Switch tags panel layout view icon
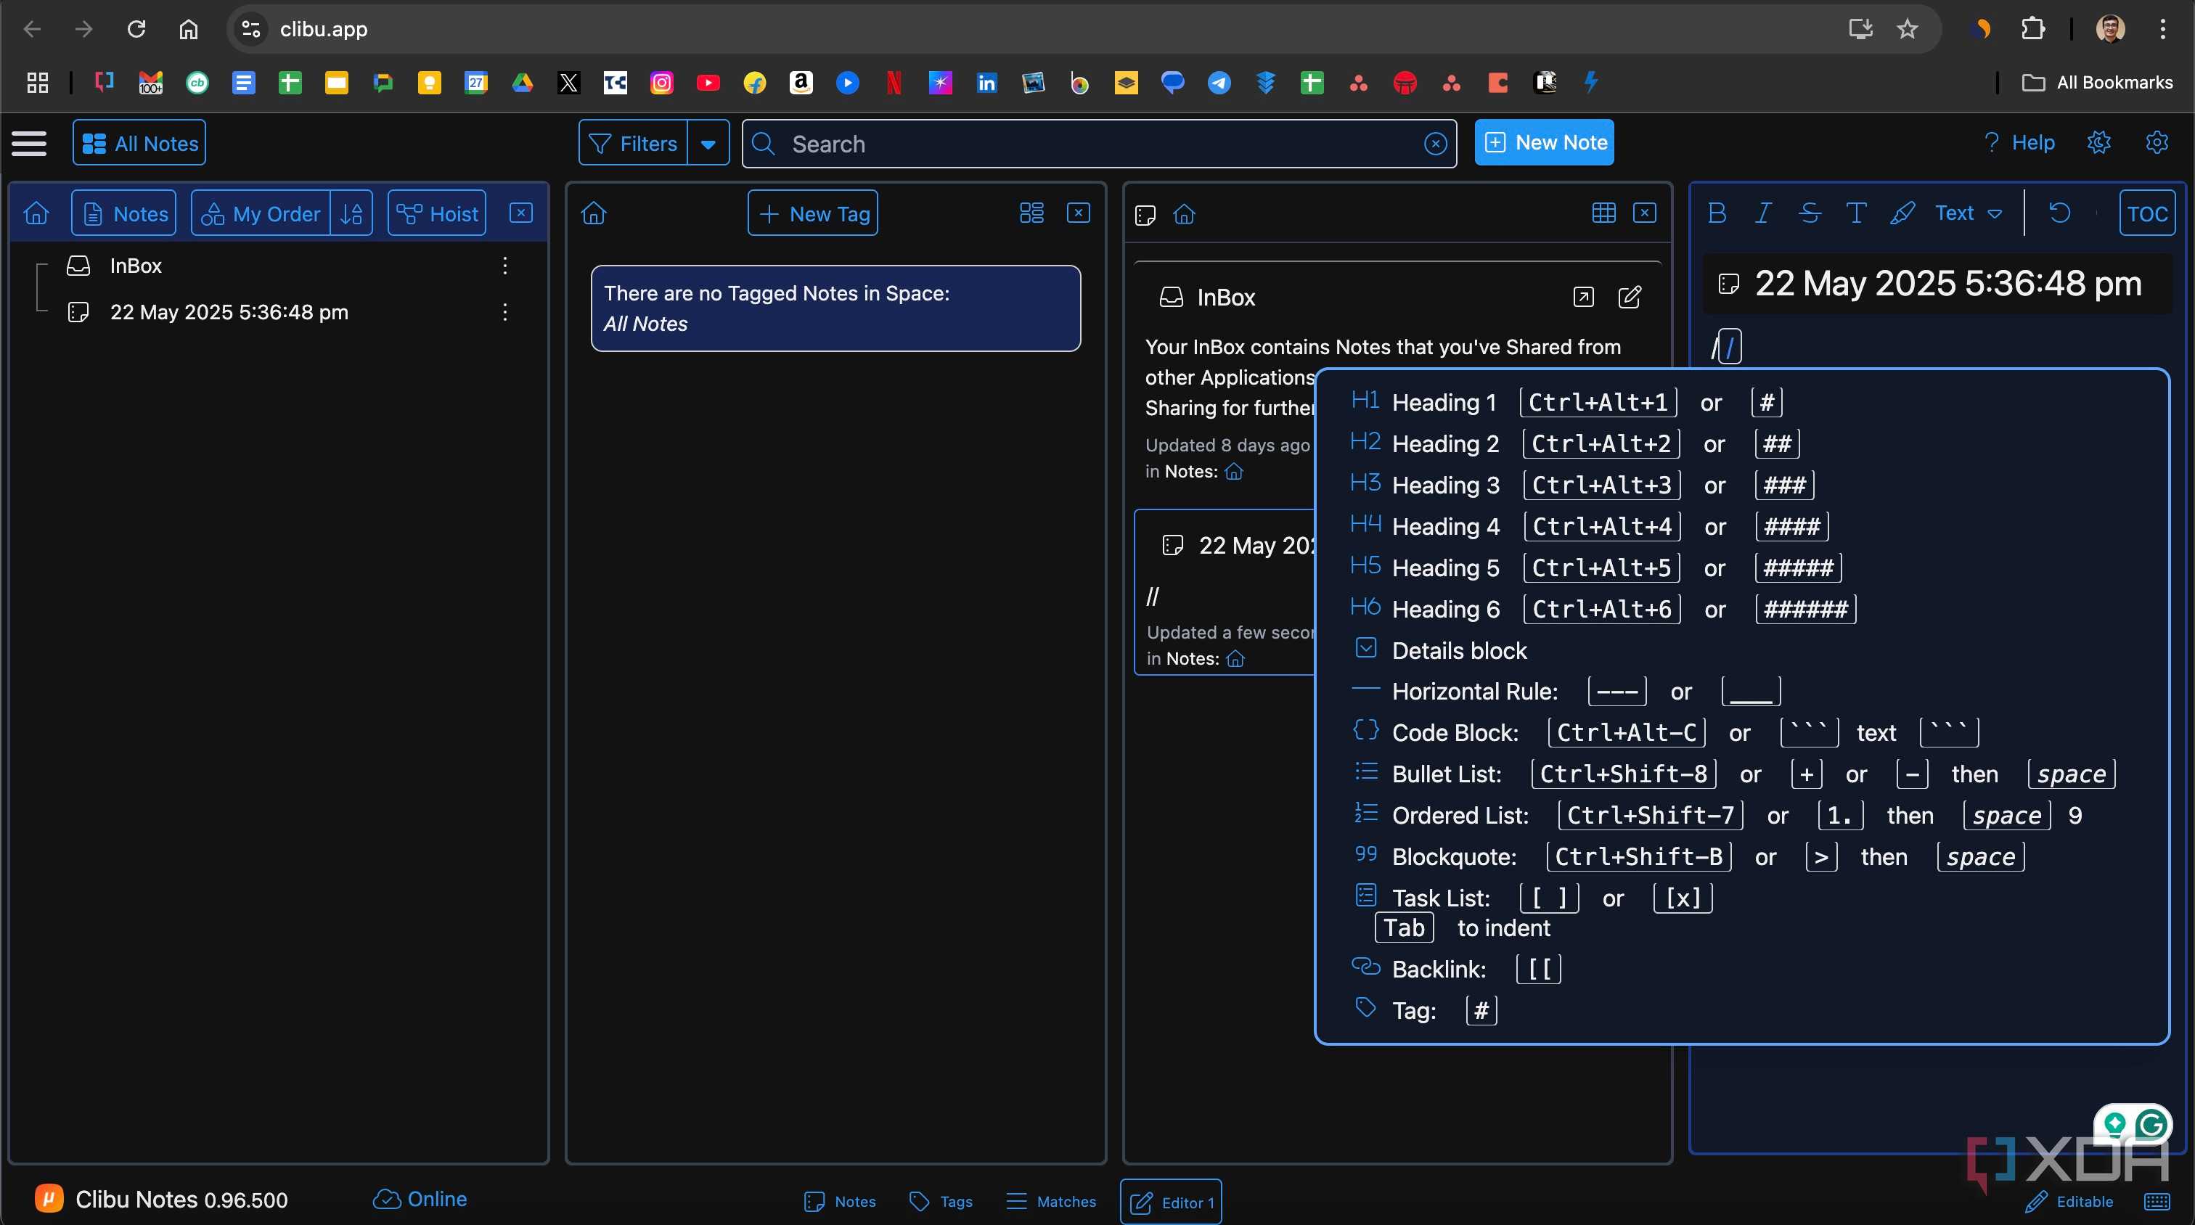This screenshot has width=2195, height=1225. (1031, 213)
